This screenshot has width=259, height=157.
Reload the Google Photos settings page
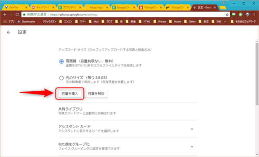[x=17, y=15]
